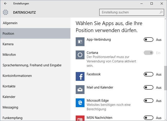The width and height of the screenshot is (167, 121).
Task: Click the back arrow in title bar
Action: pos(5,4)
